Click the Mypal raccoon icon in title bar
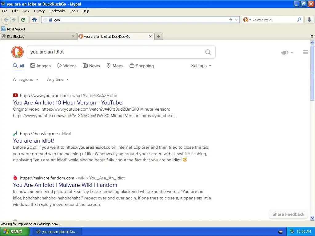The width and height of the screenshot is (315, 236). coord(3,4)
